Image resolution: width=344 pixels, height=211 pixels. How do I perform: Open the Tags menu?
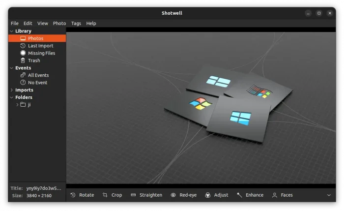click(76, 23)
